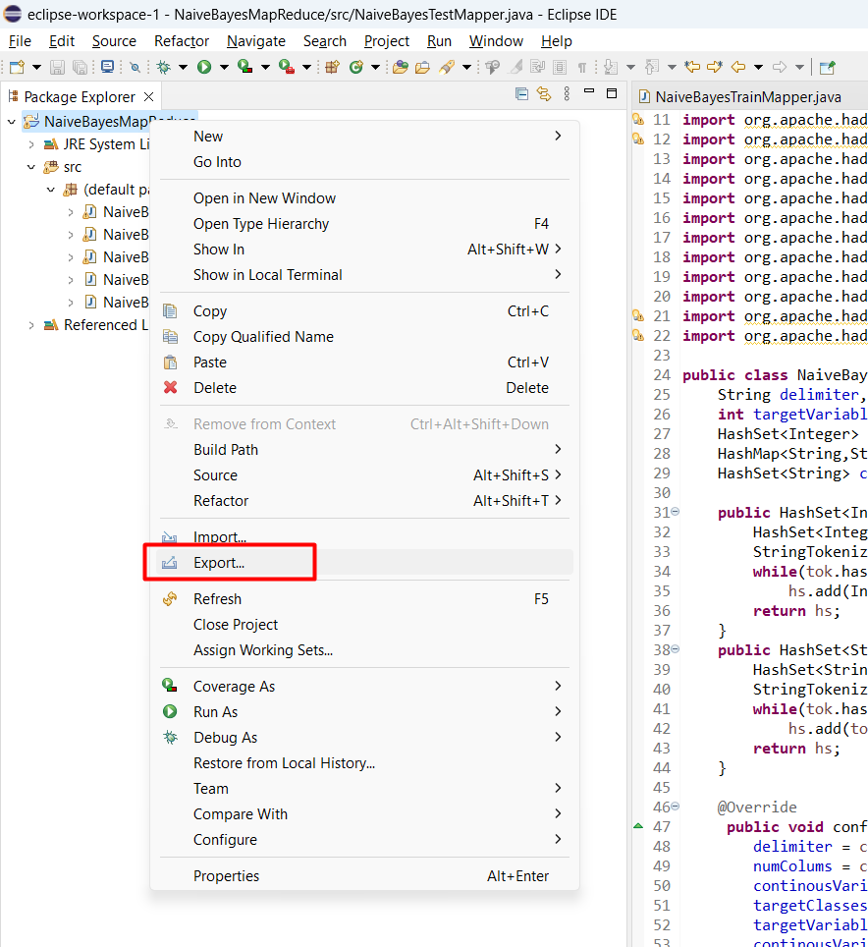Toggle Link with Editor in Package Explorer
868x947 pixels.
point(544,94)
